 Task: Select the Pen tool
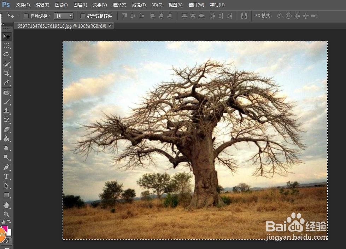tap(6, 167)
